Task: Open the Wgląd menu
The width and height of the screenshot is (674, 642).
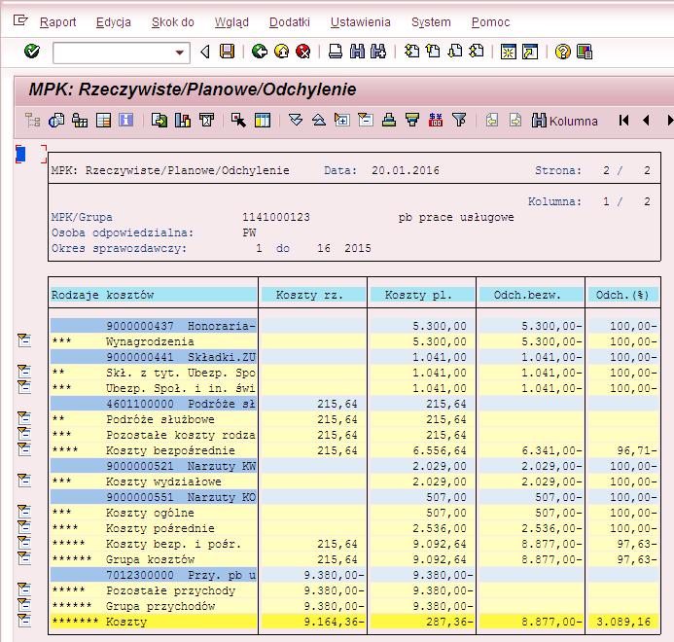Action: [231, 22]
